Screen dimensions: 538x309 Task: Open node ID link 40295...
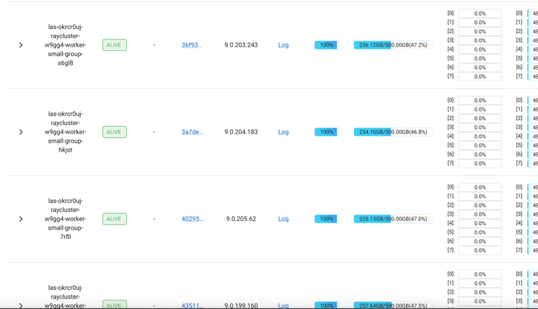tap(192, 219)
